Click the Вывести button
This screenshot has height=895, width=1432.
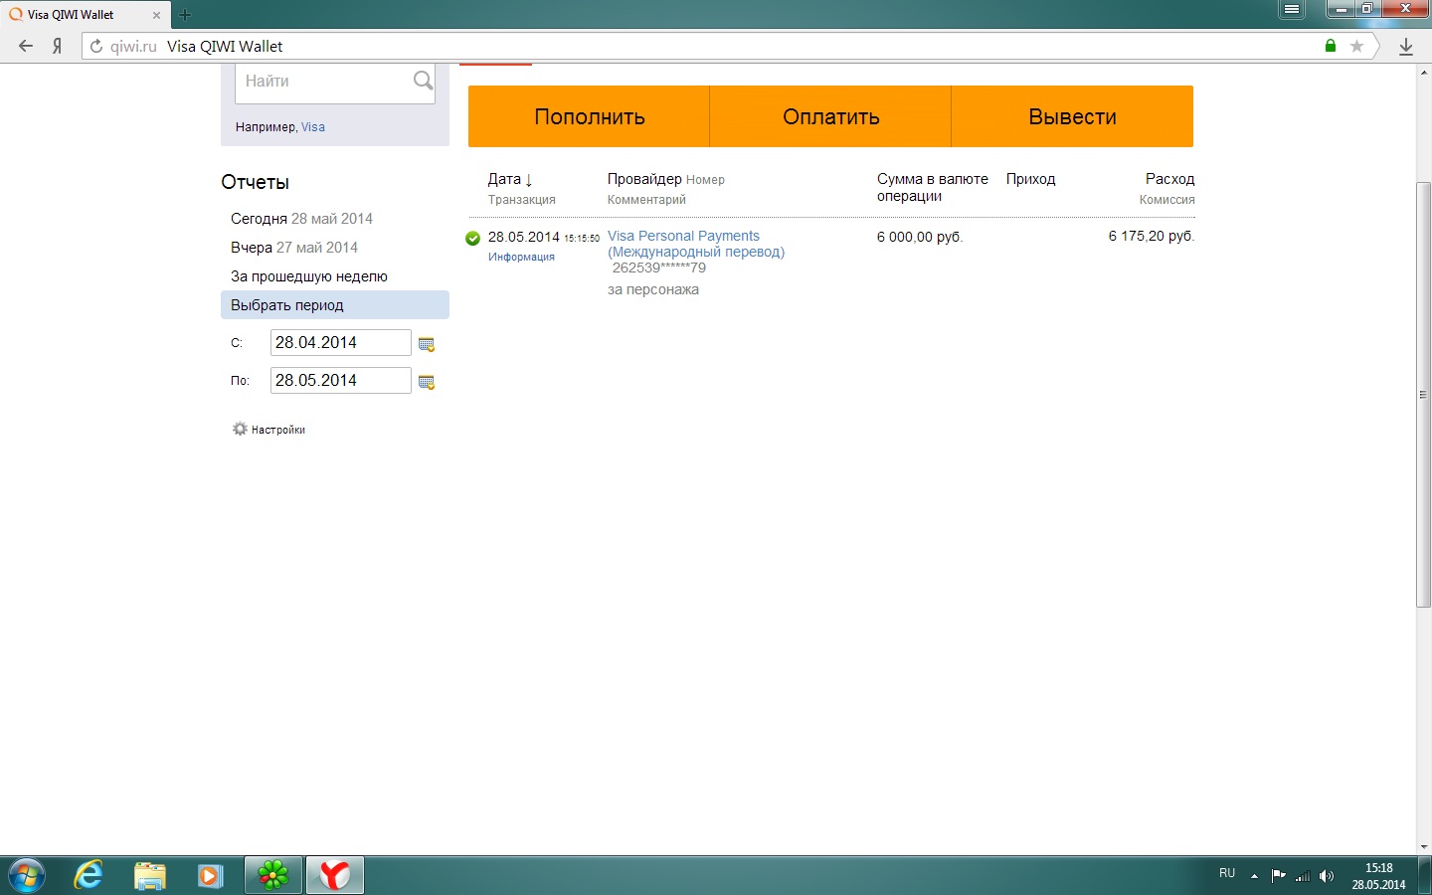[x=1072, y=116]
